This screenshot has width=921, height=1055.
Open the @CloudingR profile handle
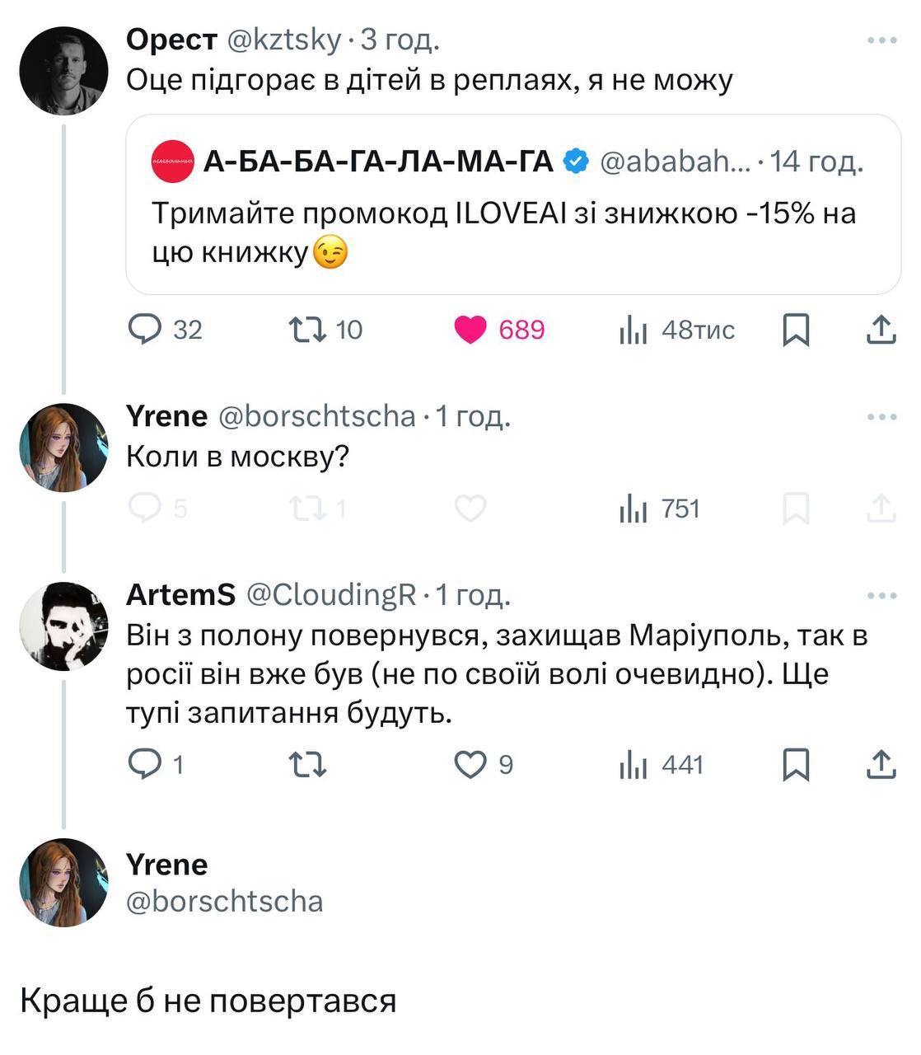331,595
